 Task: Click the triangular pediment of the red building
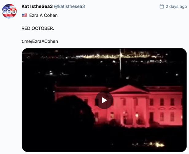129,89
